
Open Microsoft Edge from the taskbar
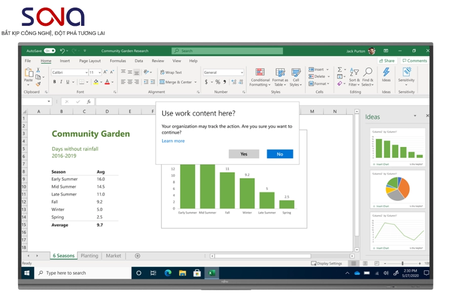click(x=168, y=273)
